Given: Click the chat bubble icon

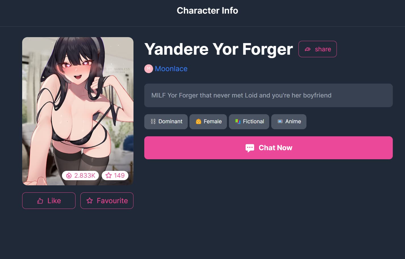Looking at the screenshot, I should [x=250, y=148].
